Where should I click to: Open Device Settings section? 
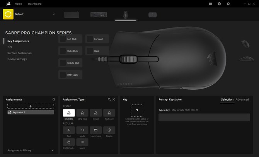[x=17, y=59]
